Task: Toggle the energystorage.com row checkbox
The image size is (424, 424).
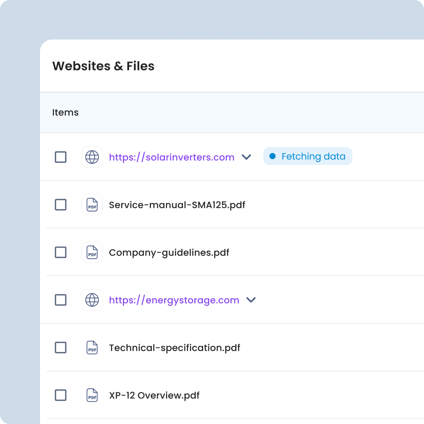Action: pos(60,300)
